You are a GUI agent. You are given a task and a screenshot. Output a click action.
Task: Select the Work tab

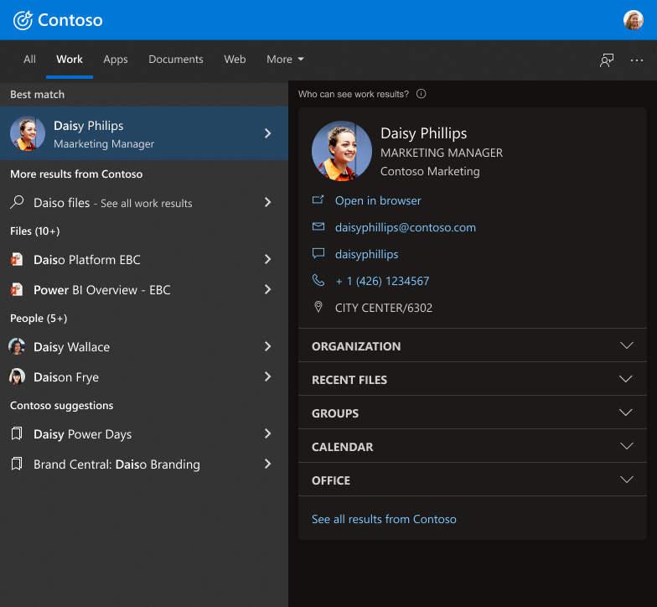(x=70, y=60)
